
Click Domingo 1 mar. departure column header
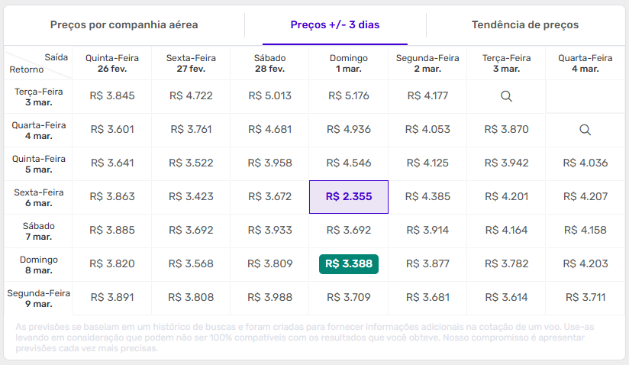pyautogui.click(x=349, y=63)
